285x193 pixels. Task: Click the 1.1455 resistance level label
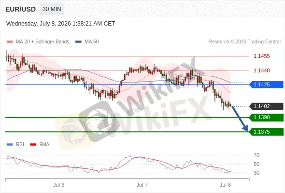[261, 56]
